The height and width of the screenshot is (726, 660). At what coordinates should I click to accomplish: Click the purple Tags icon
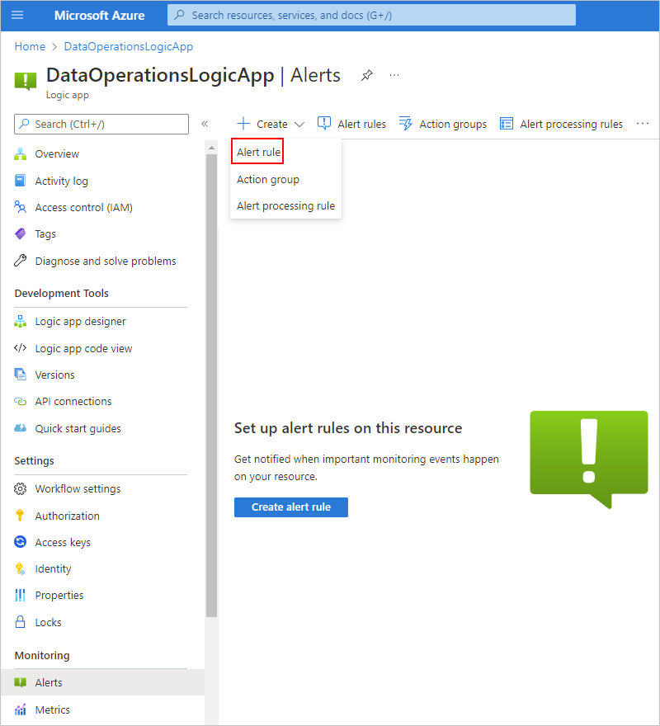tap(21, 233)
